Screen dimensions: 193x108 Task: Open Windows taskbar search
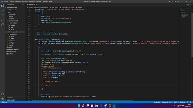pos(83,106)
